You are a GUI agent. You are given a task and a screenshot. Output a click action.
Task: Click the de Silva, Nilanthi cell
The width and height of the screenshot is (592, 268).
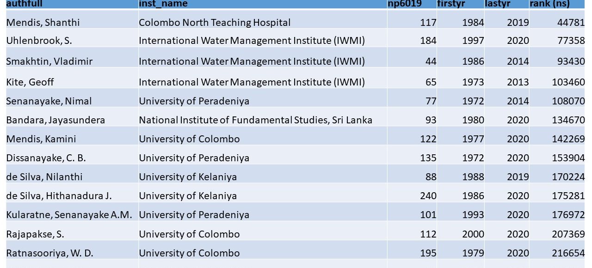click(44, 177)
